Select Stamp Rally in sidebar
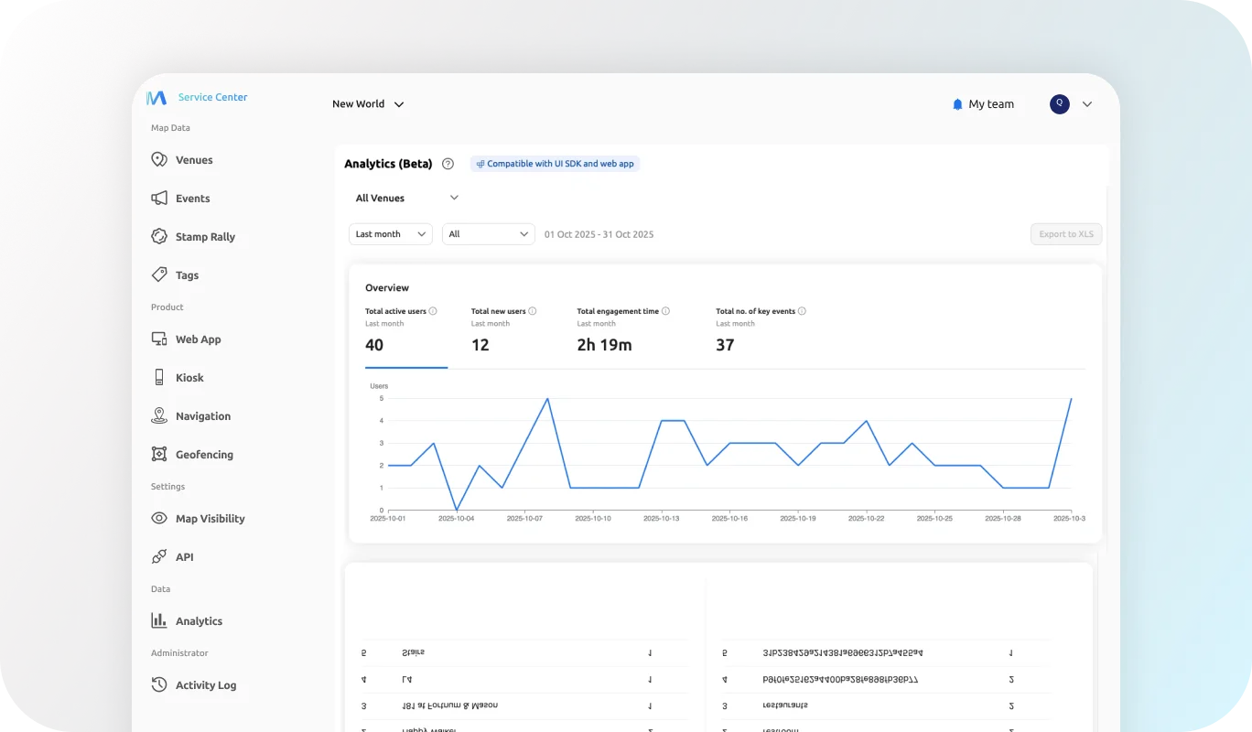Image resolution: width=1252 pixels, height=732 pixels. (x=205, y=237)
